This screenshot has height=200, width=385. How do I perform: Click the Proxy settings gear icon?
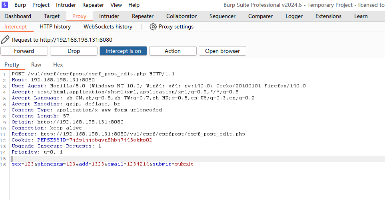(x=153, y=26)
